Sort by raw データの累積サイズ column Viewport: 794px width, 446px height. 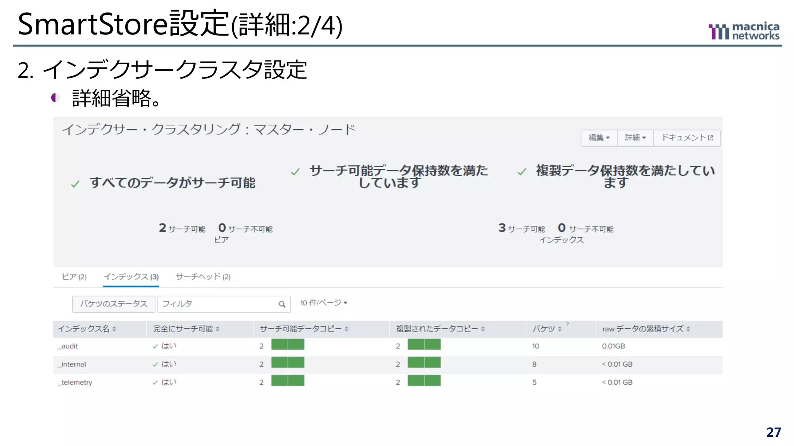point(646,329)
